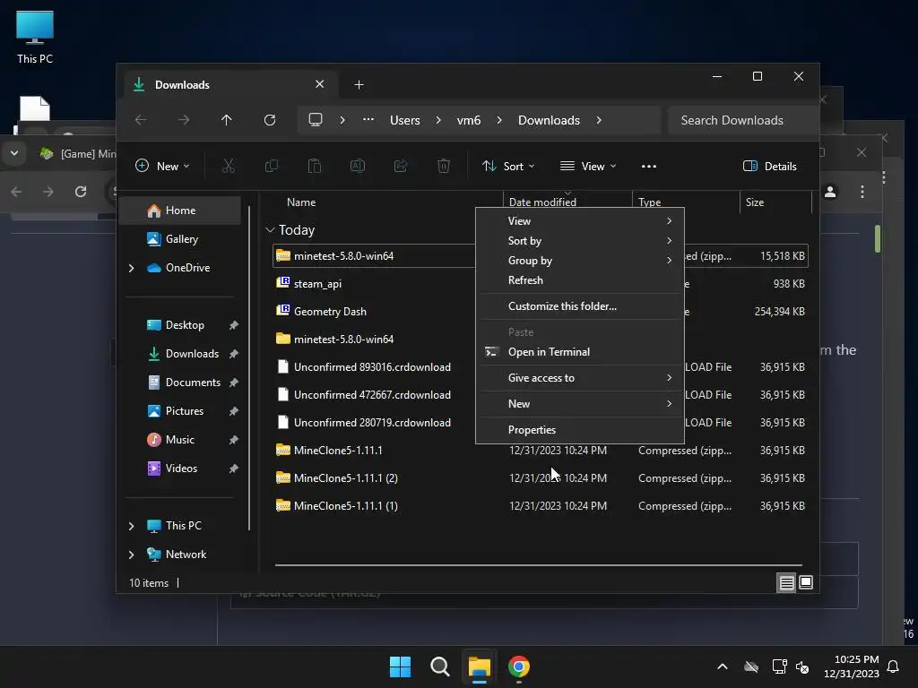The height and width of the screenshot is (688, 918).
Task: Open the Sort dropdown in toolbar
Action: (x=507, y=166)
